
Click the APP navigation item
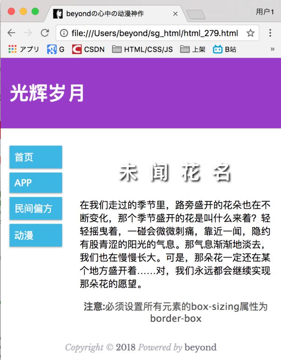(x=36, y=183)
